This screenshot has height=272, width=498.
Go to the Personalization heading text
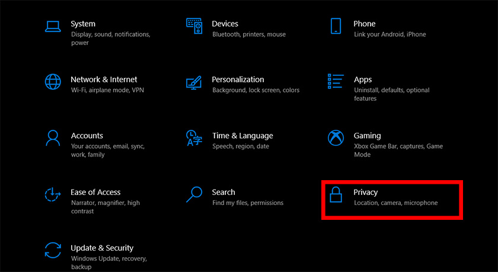click(238, 79)
